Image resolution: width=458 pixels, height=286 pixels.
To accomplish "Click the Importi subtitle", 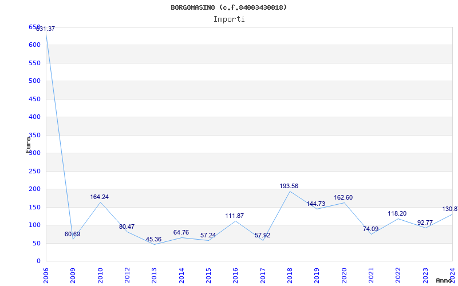I will tap(229, 19).
